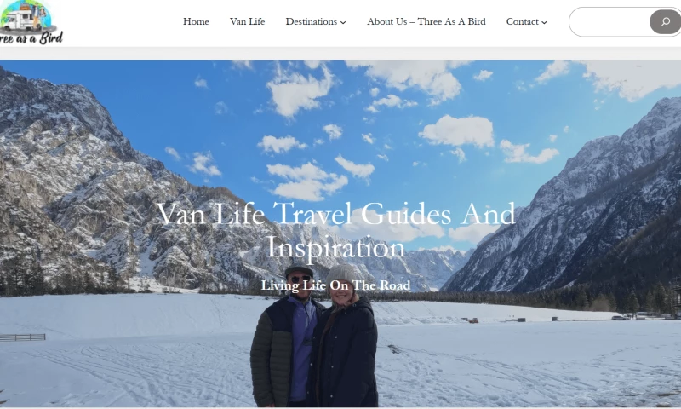The width and height of the screenshot is (681, 409).
Task: Expand the Destinations dropdown chevron
Action: (x=343, y=23)
